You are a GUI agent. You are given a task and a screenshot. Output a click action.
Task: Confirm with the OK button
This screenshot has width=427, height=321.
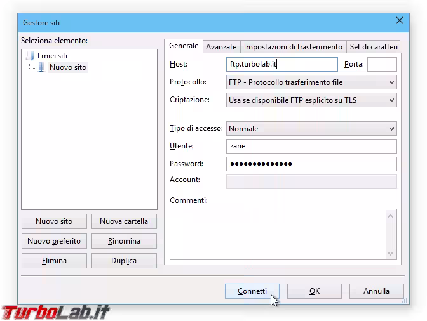point(315,291)
